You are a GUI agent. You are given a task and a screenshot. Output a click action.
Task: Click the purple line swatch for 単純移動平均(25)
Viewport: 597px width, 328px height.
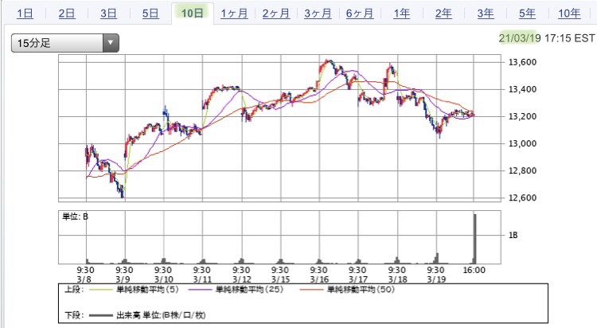point(201,290)
